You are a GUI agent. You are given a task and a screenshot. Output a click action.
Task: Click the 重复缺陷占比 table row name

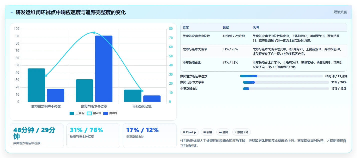pyautogui.click(x=192, y=63)
